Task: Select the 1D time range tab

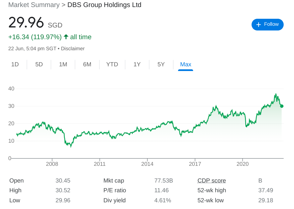Action: 15,64
